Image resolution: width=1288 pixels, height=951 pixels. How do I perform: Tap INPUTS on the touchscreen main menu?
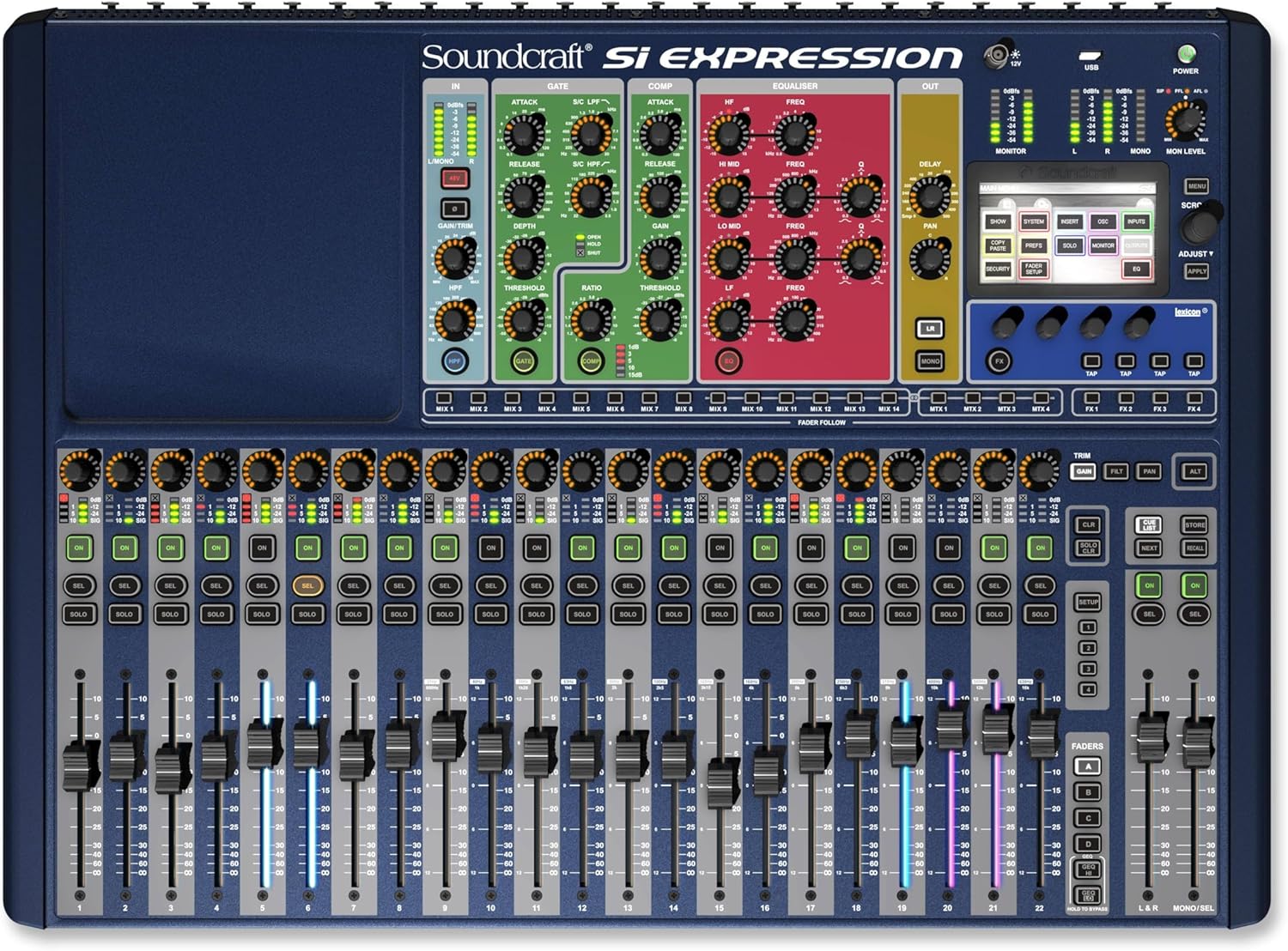point(1136,221)
